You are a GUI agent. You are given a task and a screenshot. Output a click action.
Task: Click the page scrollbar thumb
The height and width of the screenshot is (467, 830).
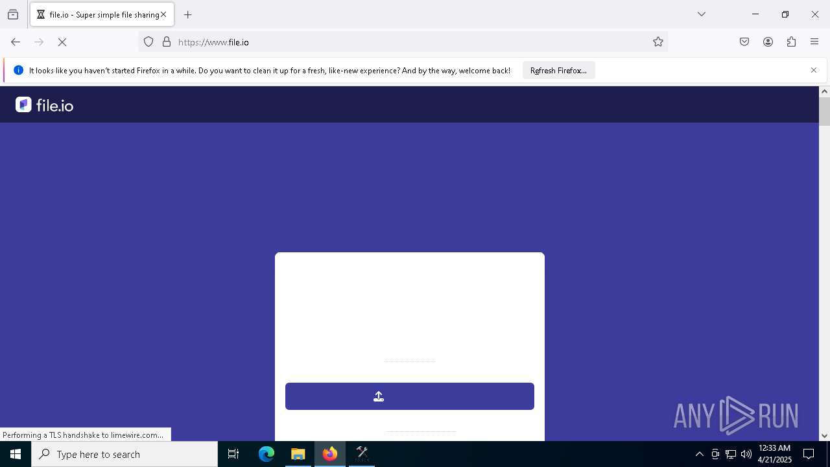tap(824, 112)
